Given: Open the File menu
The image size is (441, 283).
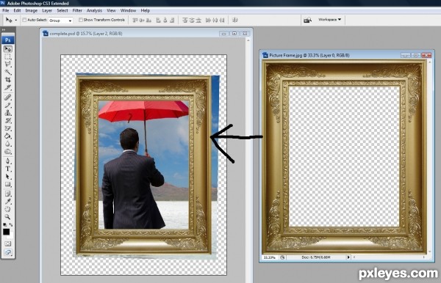Looking at the screenshot, I should (6, 11).
